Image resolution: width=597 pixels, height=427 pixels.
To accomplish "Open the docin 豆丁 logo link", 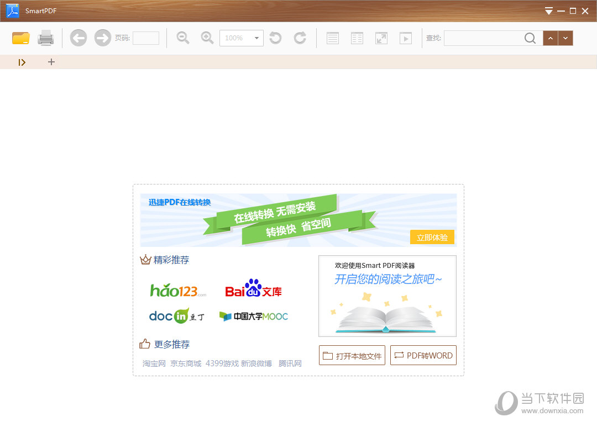I will (177, 316).
